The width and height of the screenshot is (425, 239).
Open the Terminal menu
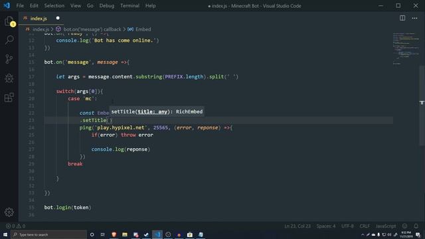point(130,6)
